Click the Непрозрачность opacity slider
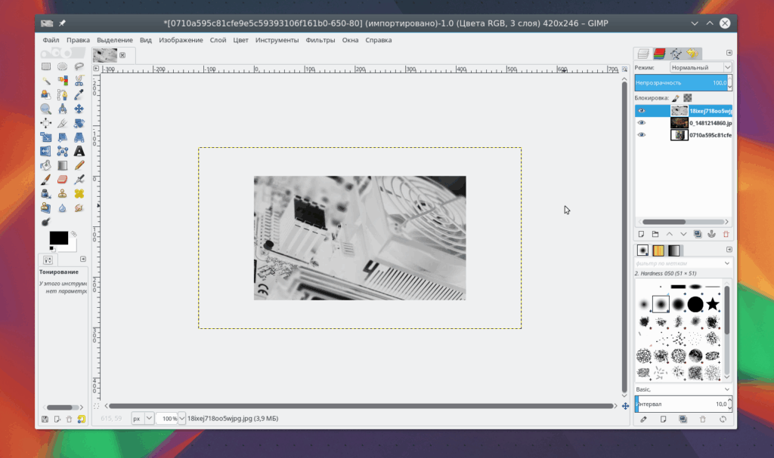 click(681, 83)
